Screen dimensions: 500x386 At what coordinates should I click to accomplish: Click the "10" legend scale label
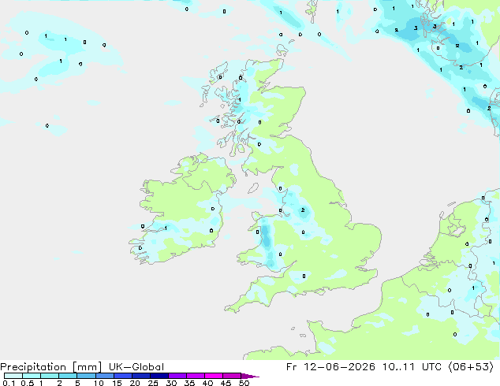pyautogui.click(x=99, y=383)
